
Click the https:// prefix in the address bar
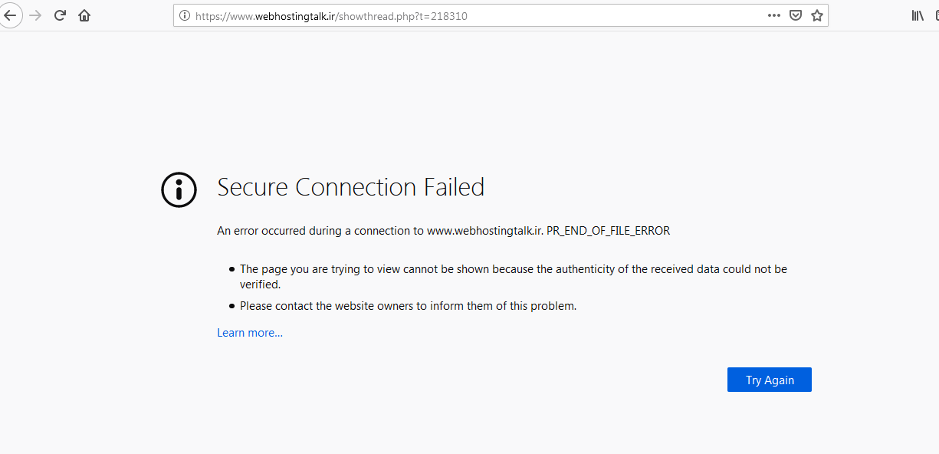212,15
